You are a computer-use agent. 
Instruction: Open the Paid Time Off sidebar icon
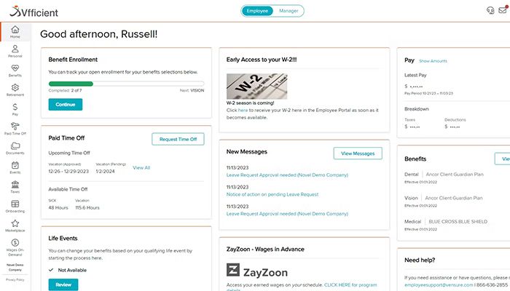[x=15, y=128]
